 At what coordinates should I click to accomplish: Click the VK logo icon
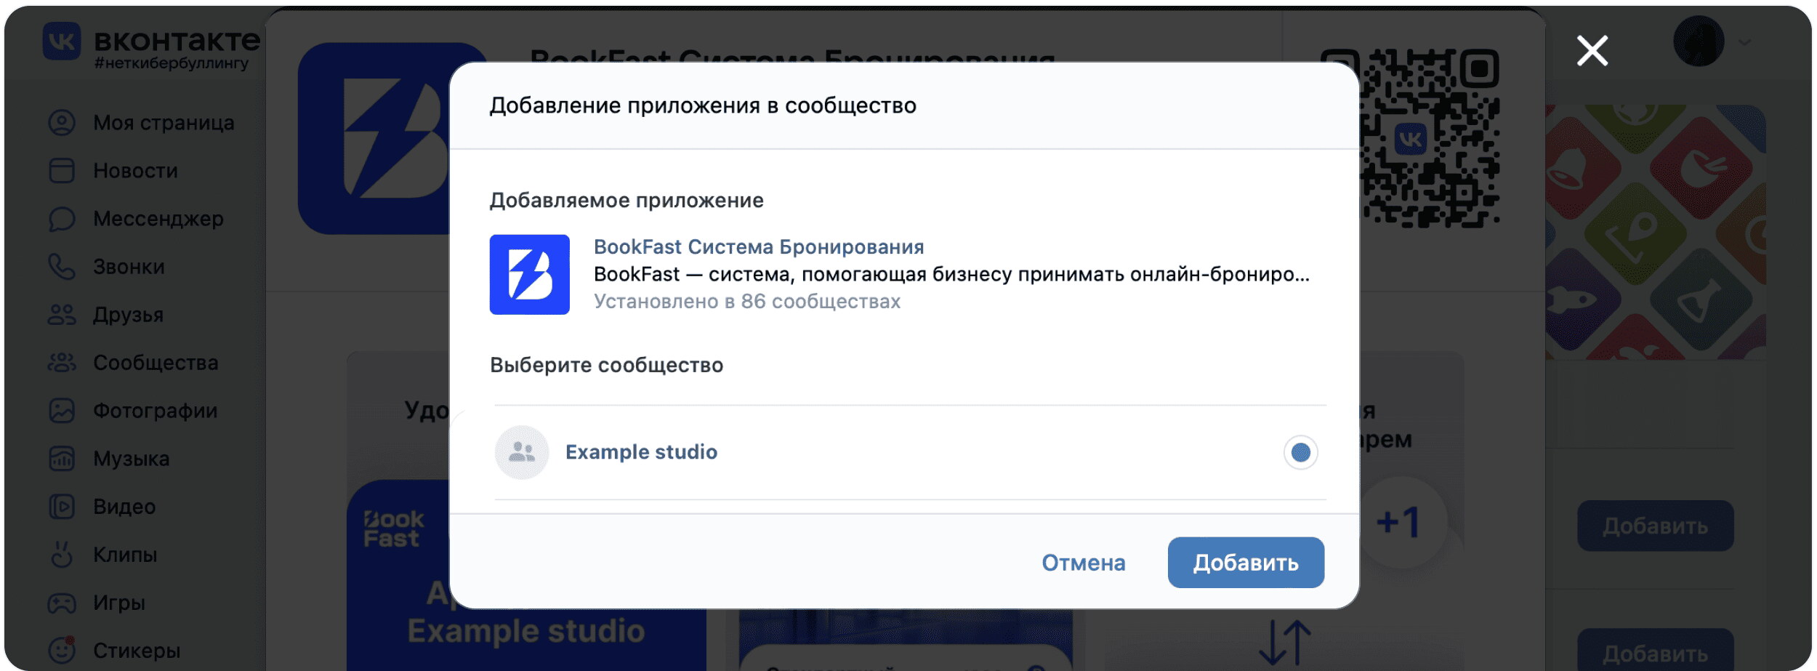pyautogui.click(x=62, y=41)
